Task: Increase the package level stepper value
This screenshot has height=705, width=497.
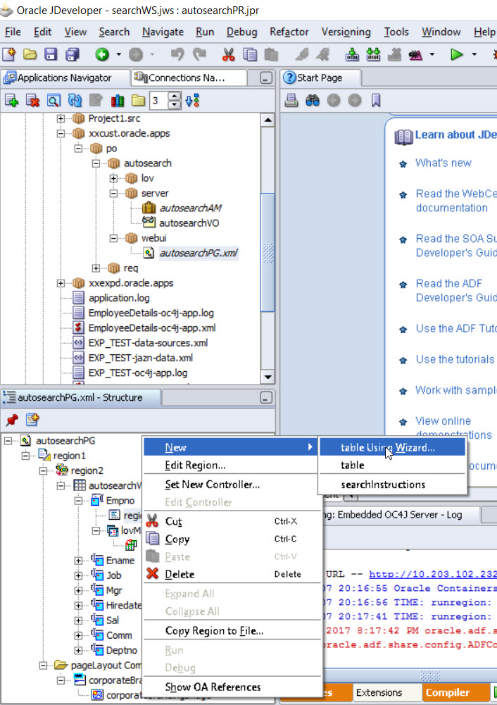Action: (x=175, y=96)
